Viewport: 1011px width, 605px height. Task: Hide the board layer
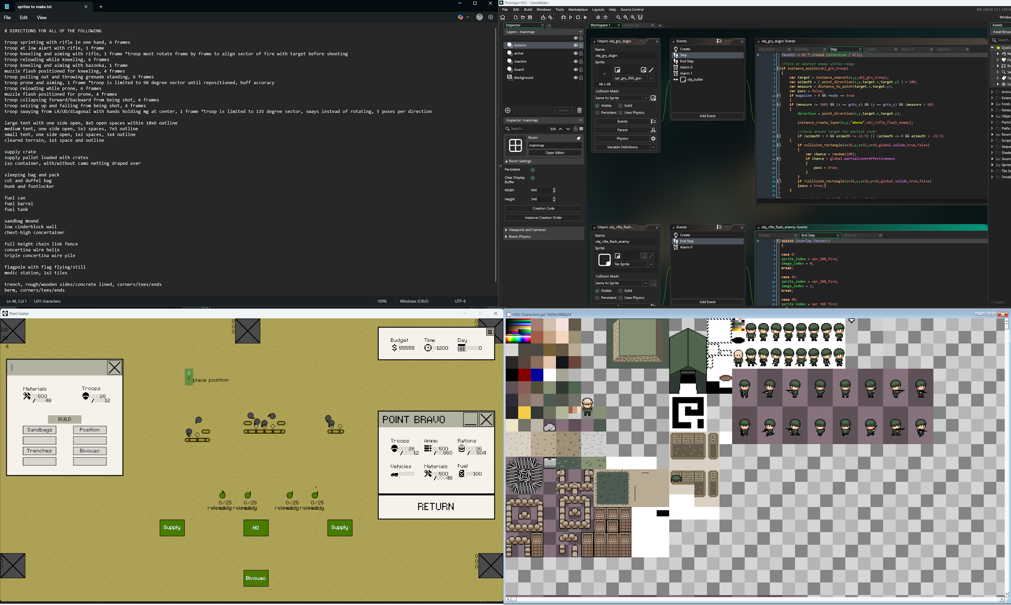576,70
